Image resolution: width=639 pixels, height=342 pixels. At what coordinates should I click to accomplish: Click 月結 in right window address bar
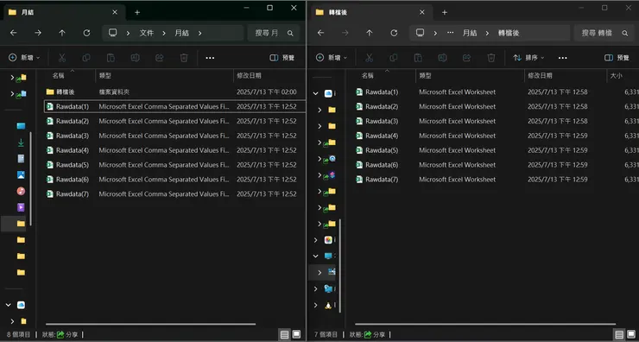pos(470,33)
